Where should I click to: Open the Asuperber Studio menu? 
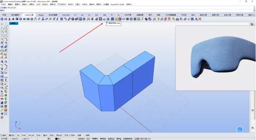(117, 4)
